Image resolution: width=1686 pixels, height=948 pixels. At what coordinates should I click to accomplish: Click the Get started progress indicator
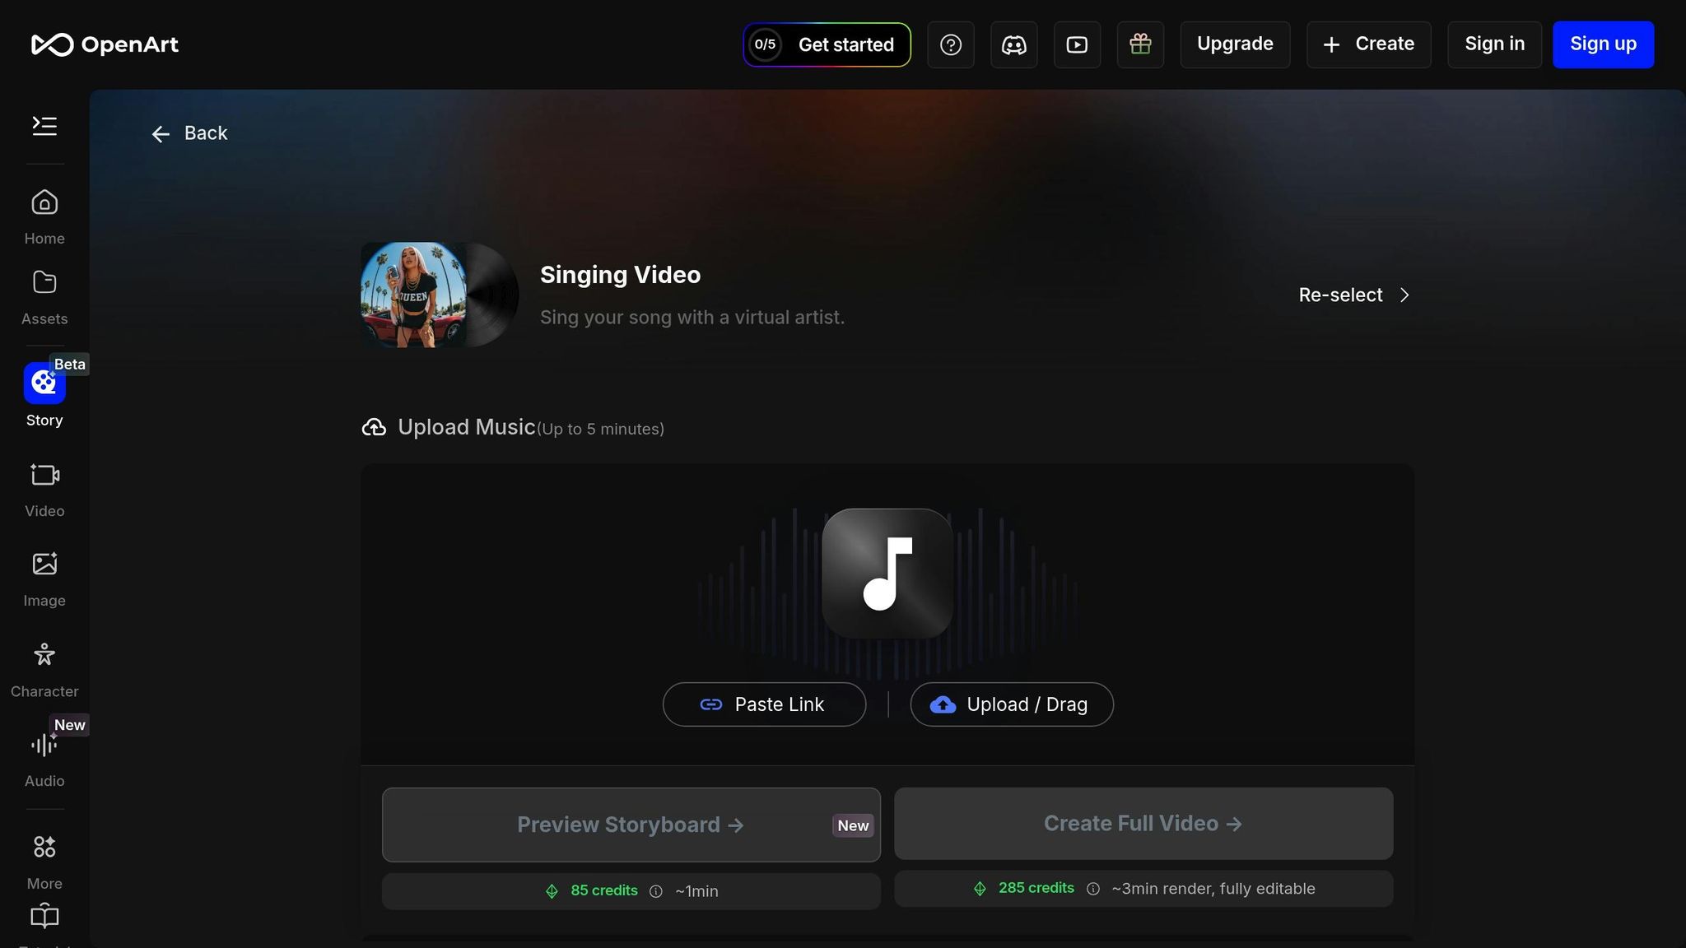click(827, 44)
